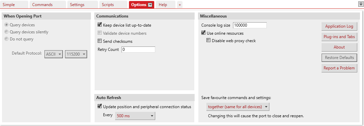Open the Options tab dropdown arrow icon

pos(150,5)
